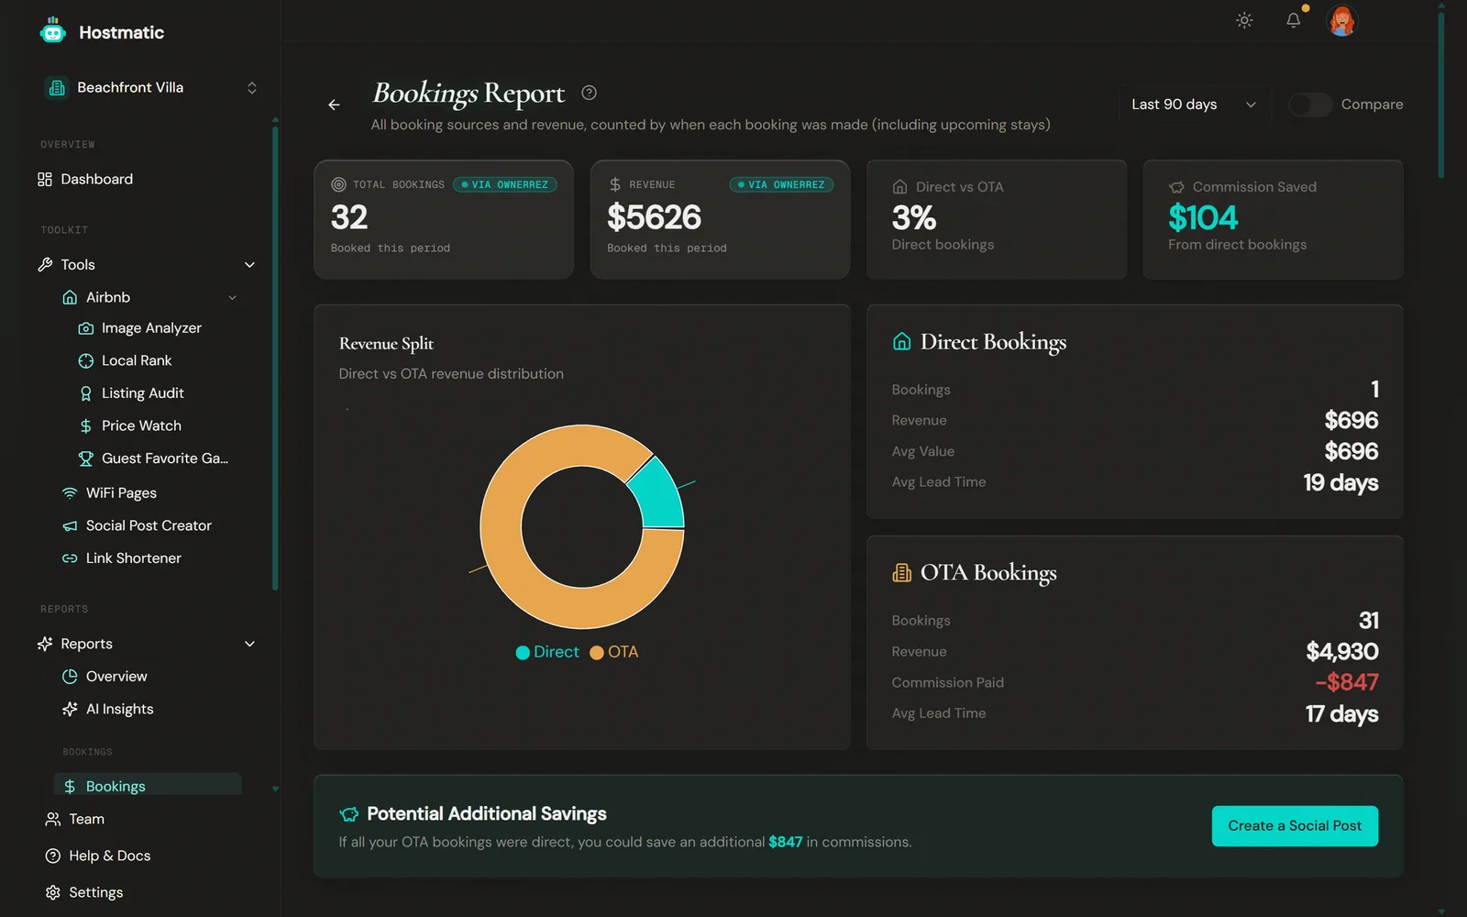Click the help icon beside Bookings Report
The image size is (1467, 917).
(x=590, y=93)
